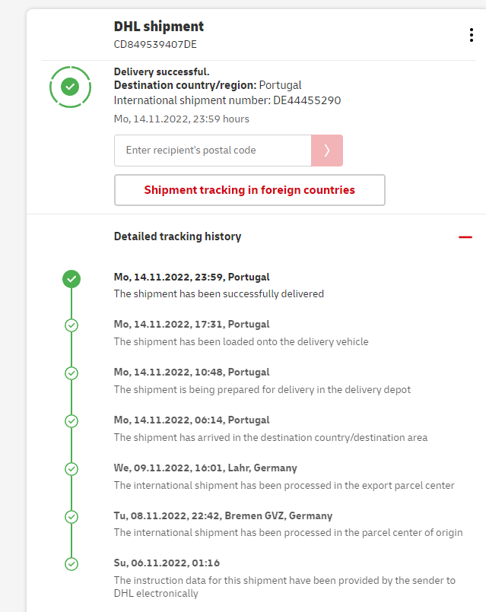Click the filled green delivered checkmark icon
486x612 pixels.
(x=71, y=279)
